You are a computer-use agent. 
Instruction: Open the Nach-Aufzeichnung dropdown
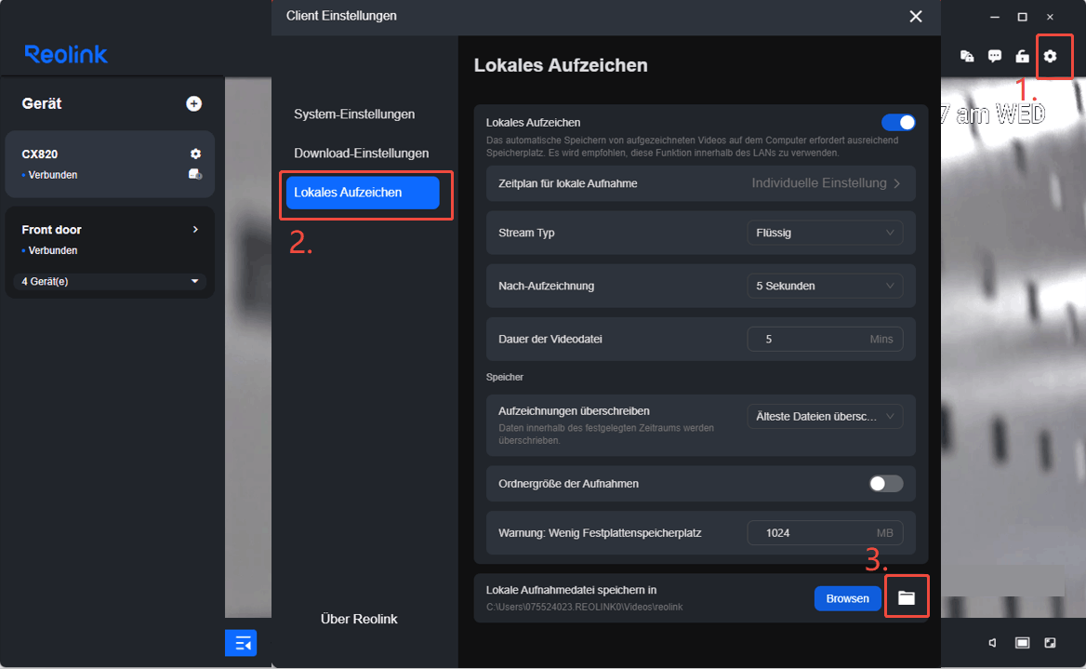click(x=825, y=286)
